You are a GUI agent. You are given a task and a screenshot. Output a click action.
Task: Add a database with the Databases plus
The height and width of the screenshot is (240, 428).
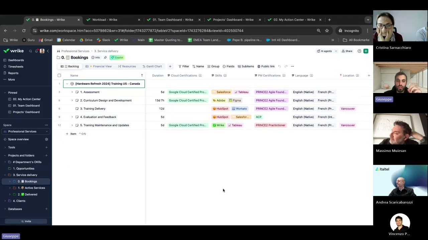46,209
